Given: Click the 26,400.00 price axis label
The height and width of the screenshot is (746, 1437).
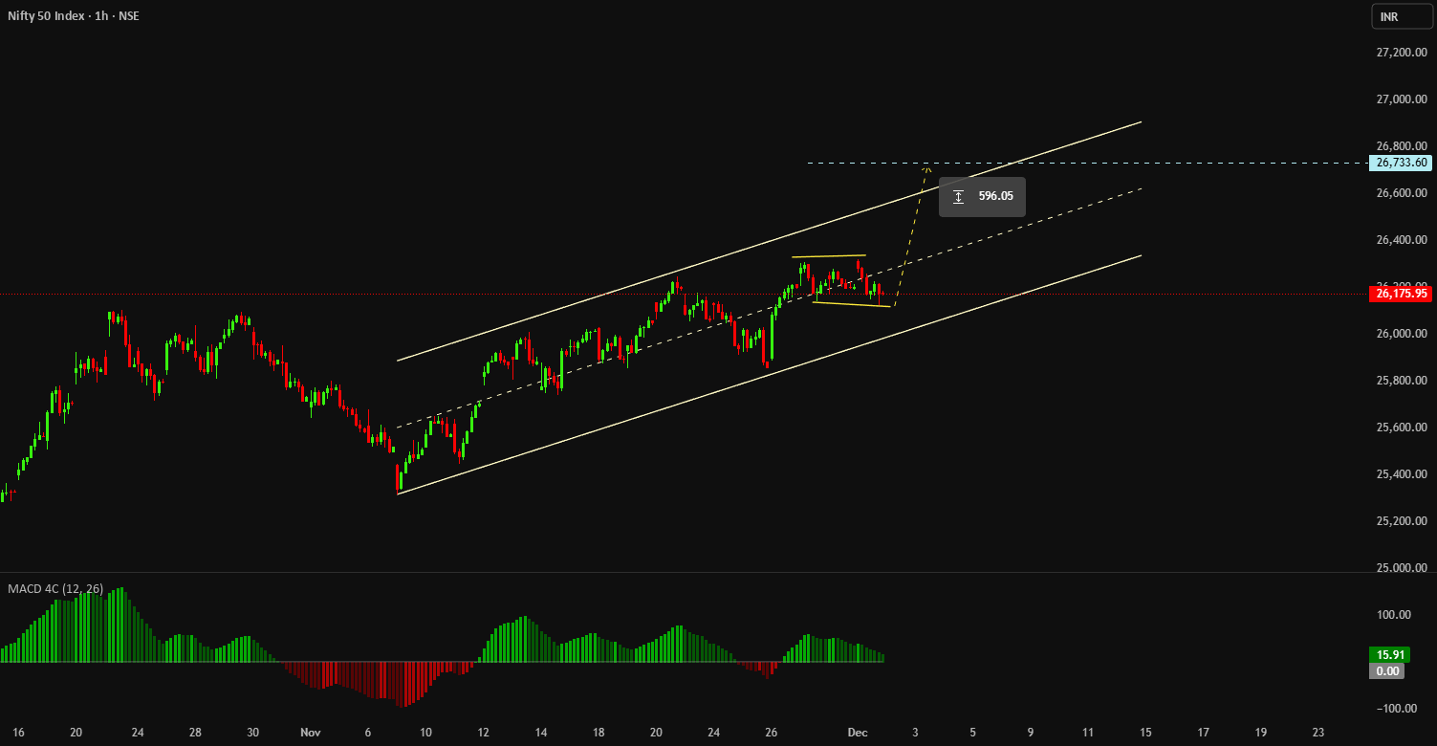Looking at the screenshot, I should [x=1401, y=240].
